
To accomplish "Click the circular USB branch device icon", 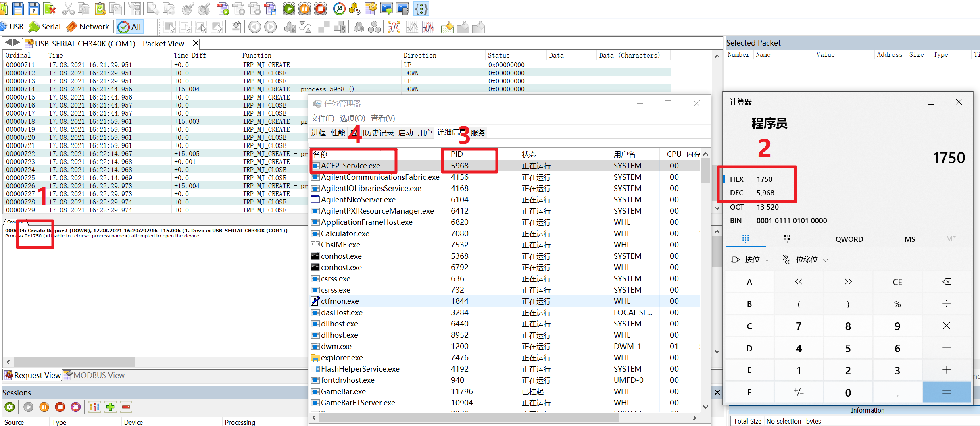I will [339, 8].
